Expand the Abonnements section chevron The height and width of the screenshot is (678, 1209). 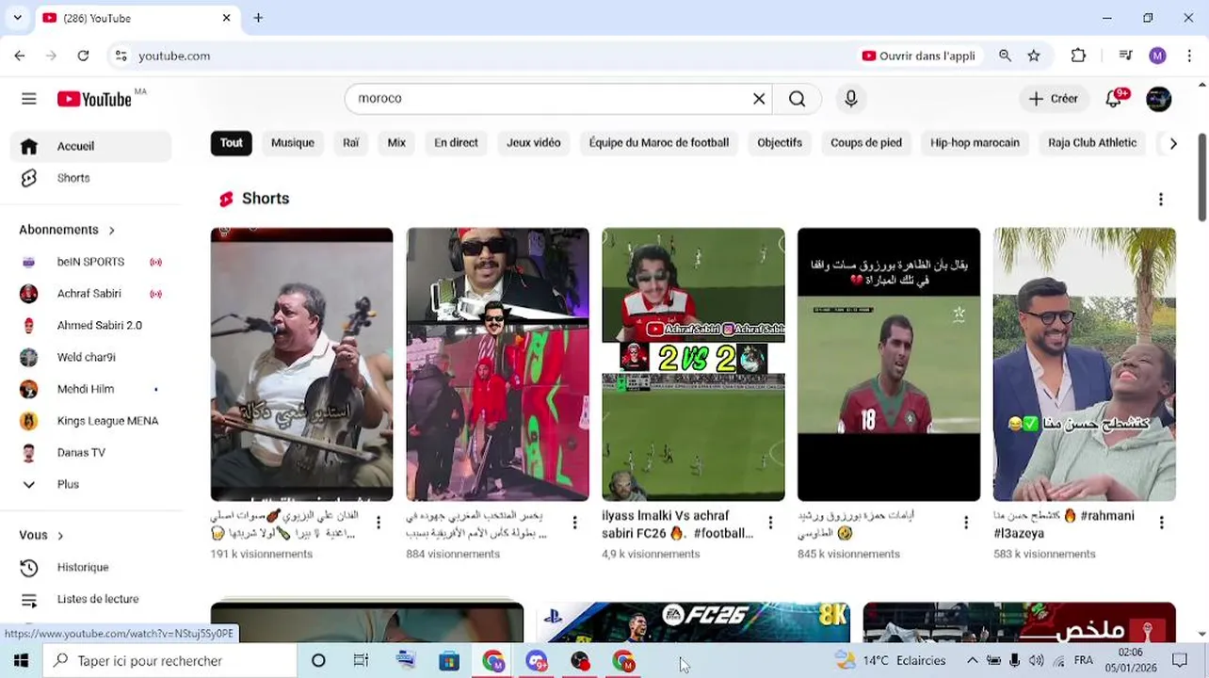(111, 230)
